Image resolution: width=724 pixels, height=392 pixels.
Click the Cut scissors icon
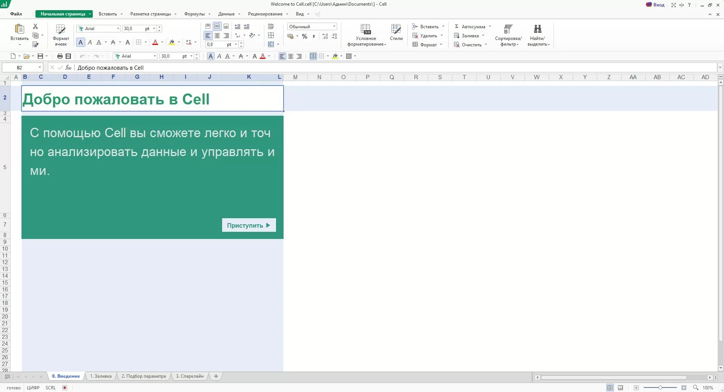(x=35, y=26)
